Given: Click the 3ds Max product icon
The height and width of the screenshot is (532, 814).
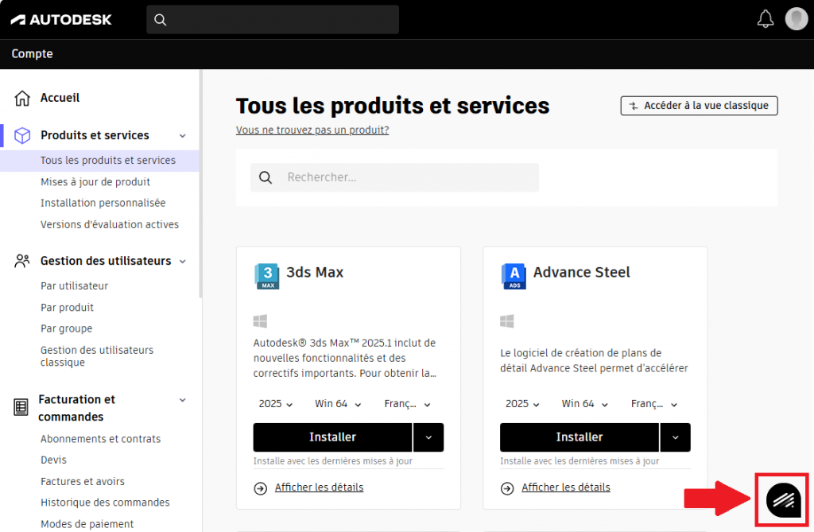Looking at the screenshot, I should pyautogui.click(x=266, y=275).
